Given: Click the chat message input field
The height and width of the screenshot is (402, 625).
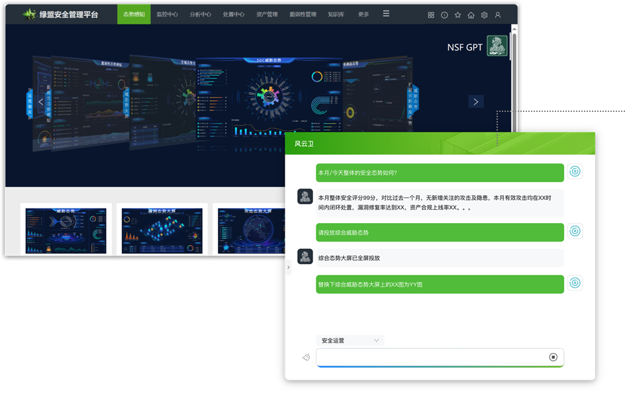Looking at the screenshot, I should 440,358.
